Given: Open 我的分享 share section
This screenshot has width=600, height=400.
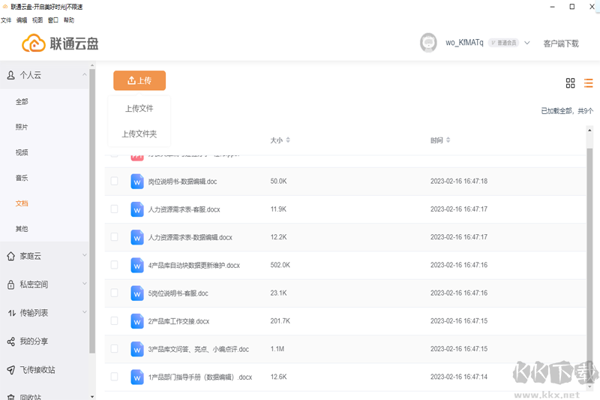Looking at the screenshot, I should [x=34, y=341].
